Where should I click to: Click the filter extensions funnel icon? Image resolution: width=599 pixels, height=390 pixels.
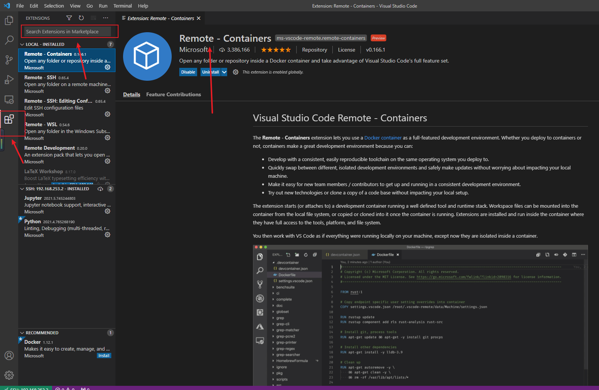click(69, 18)
